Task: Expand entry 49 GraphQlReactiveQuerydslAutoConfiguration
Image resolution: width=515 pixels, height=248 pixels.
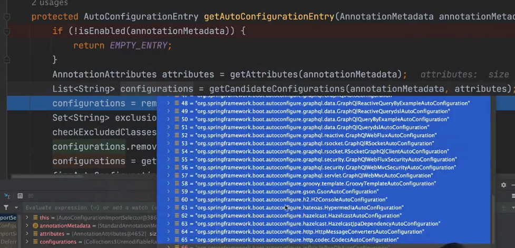Action: (169, 111)
